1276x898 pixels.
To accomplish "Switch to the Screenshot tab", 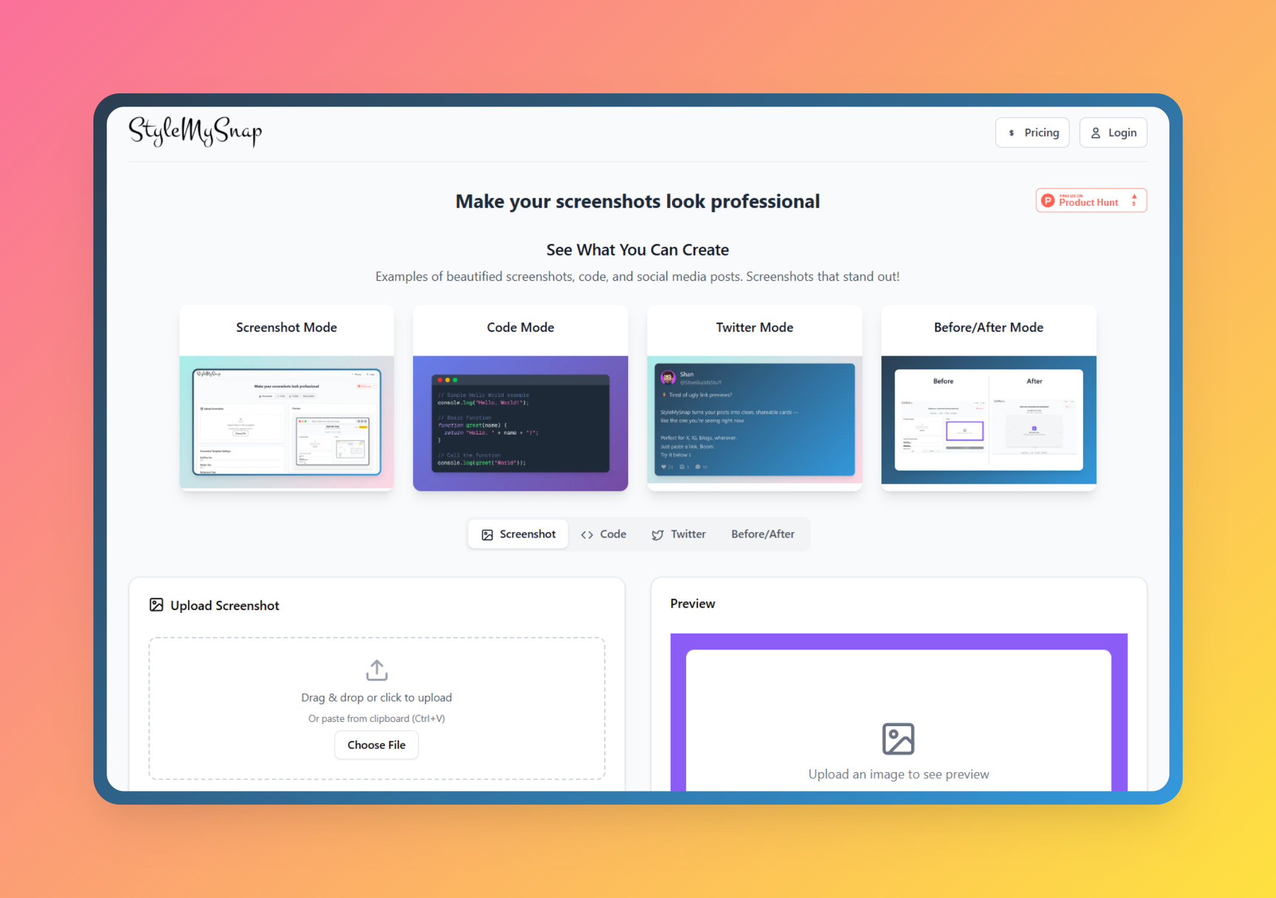I will [519, 534].
